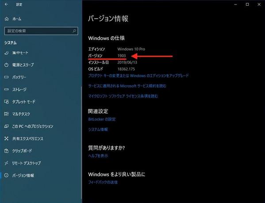Select the ストレージ storage icon
This screenshot has width=265, height=203.
pos(7,89)
